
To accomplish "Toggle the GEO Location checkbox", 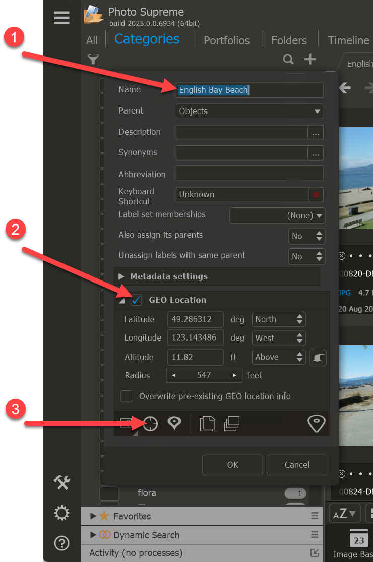I will point(136,300).
